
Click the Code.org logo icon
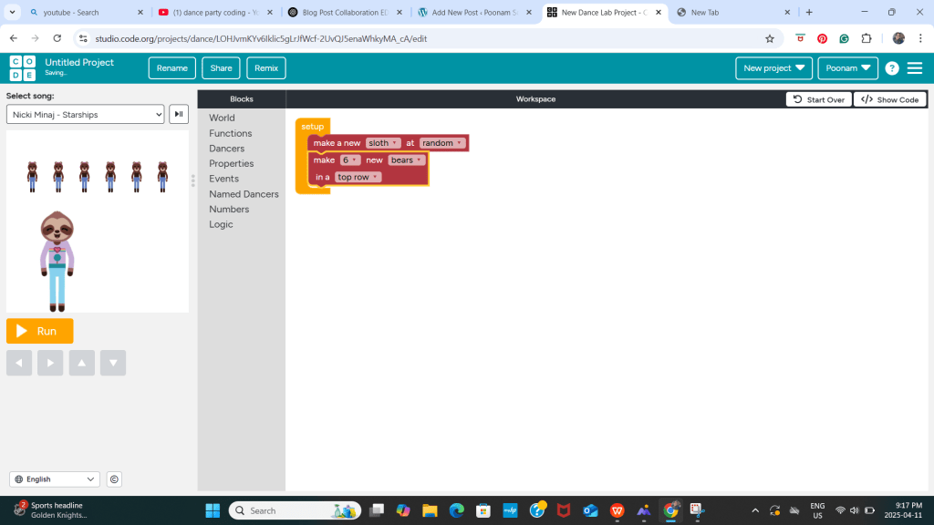pos(23,68)
